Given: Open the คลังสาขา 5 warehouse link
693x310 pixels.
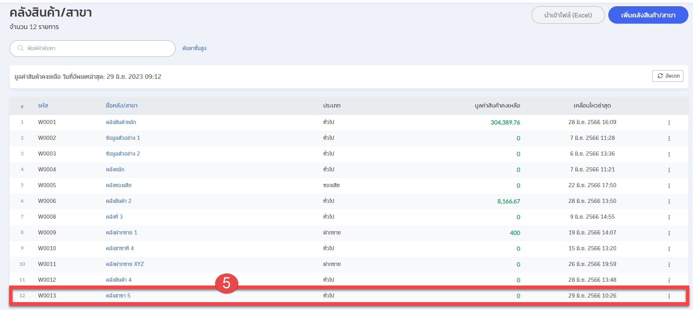Looking at the screenshot, I should click(x=118, y=295).
